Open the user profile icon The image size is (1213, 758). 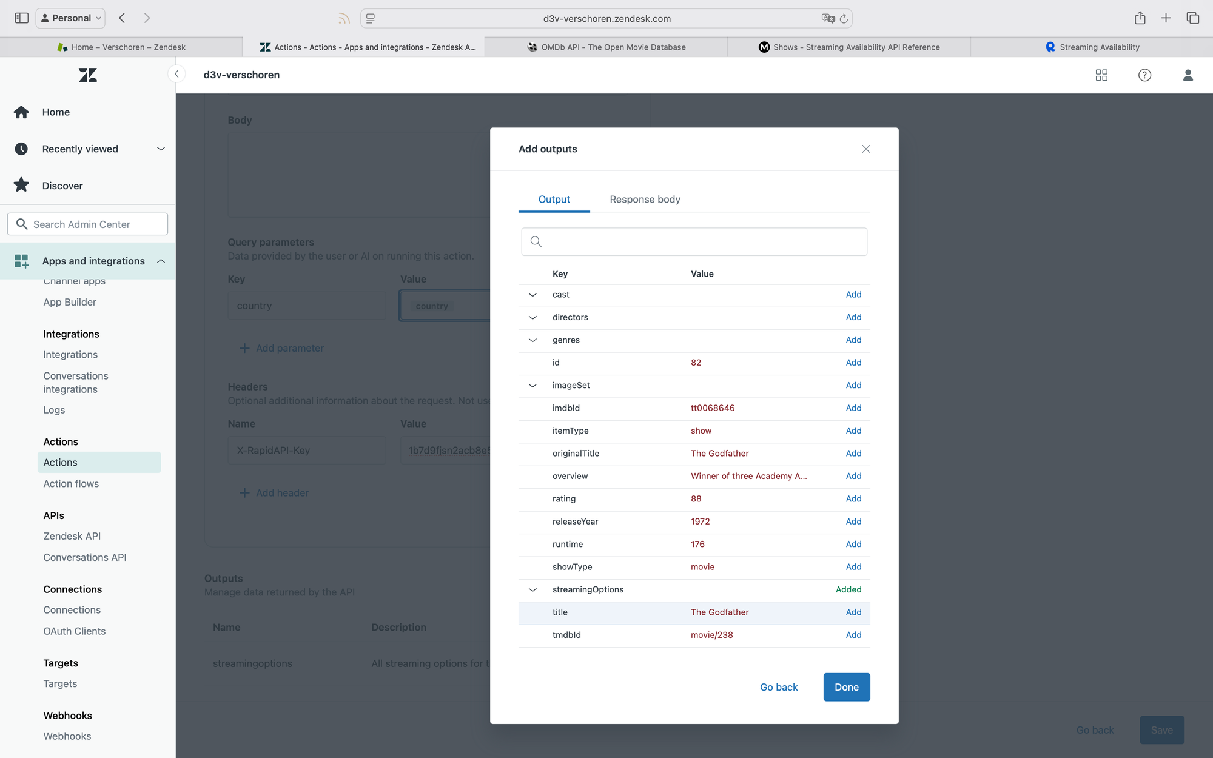click(1188, 75)
